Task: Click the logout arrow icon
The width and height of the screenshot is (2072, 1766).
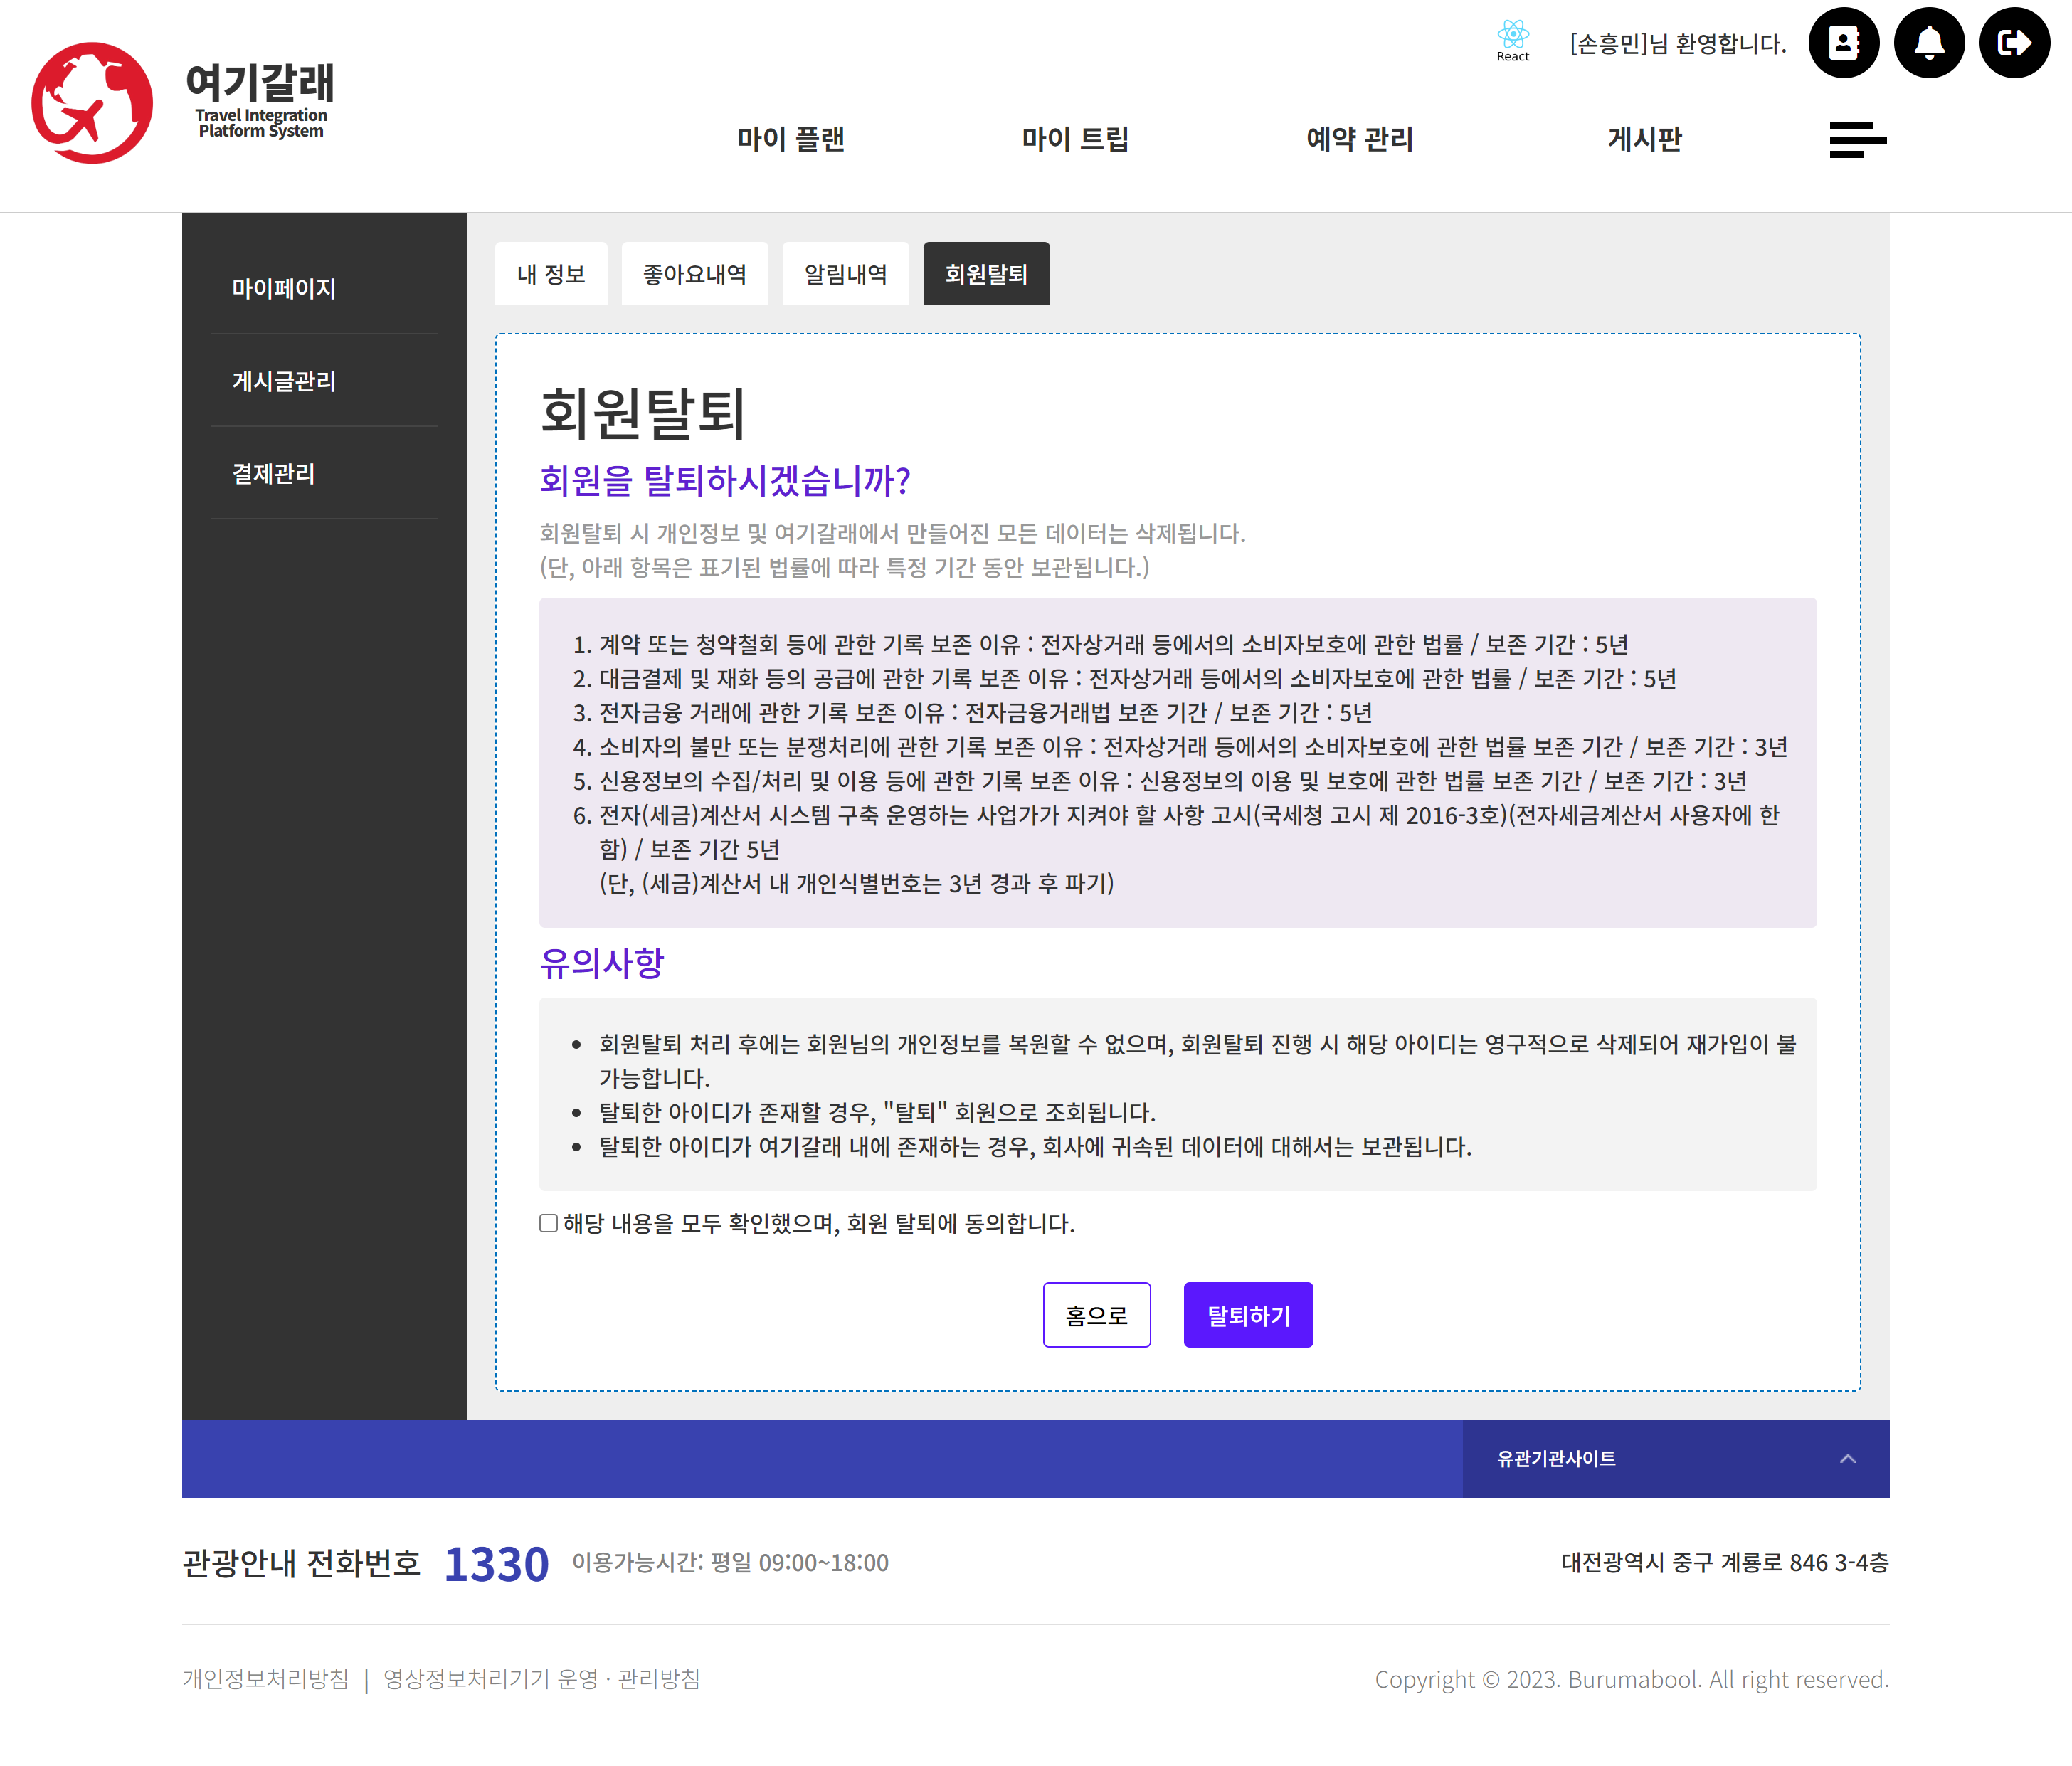Action: click(2014, 43)
